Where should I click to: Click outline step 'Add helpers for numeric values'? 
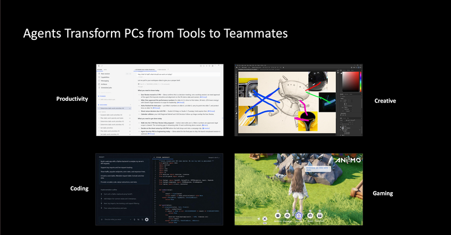[120, 199]
